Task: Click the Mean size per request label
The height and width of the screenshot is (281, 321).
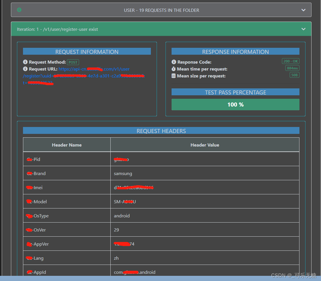Action: pos(201,76)
